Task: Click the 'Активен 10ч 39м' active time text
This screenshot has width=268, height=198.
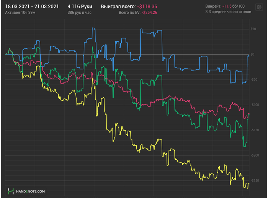Action: (20, 13)
